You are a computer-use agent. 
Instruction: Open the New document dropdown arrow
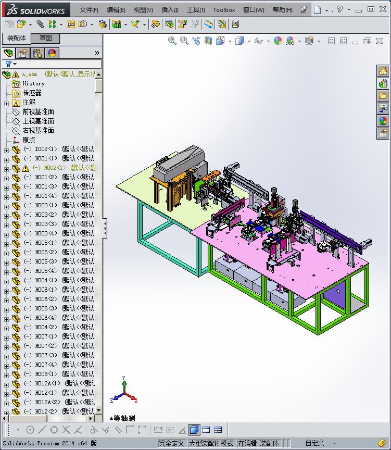[x=326, y=10]
